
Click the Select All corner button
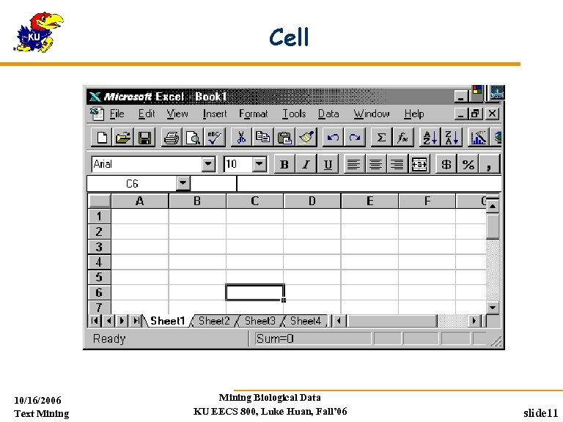pyautogui.click(x=100, y=201)
